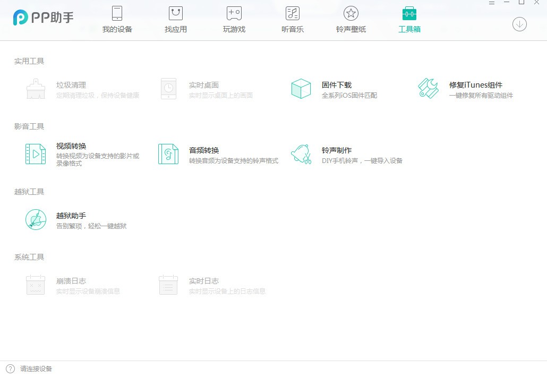This screenshot has width=547, height=377.
Task: Open the 找应用 app store icon
Action: (175, 13)
